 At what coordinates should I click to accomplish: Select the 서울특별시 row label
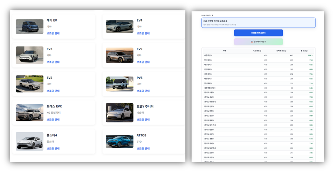pyautogui.click(x=208, y=56)
